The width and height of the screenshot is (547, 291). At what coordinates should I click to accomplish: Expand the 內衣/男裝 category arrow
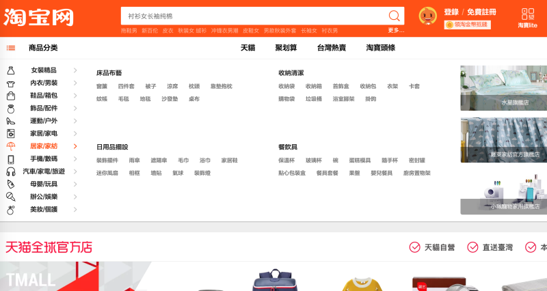pos(75,83)
